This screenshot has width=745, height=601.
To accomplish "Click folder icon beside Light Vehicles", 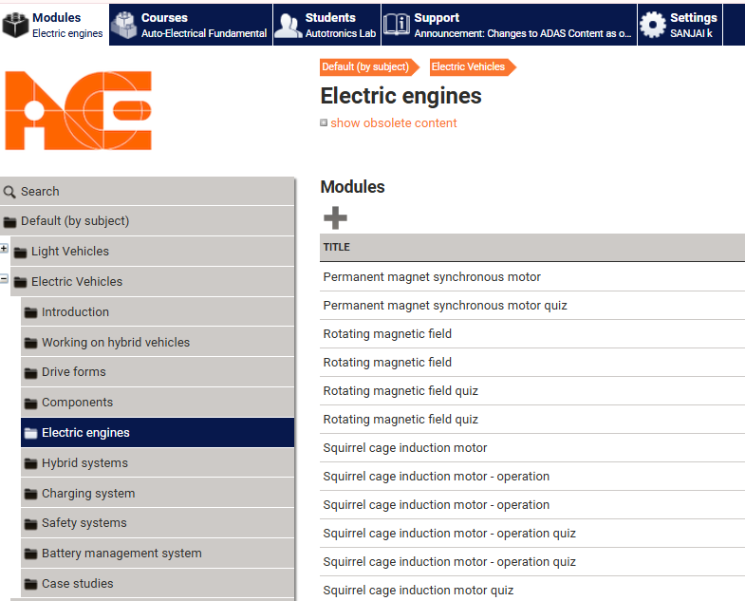I will click(x=21, y=252).
